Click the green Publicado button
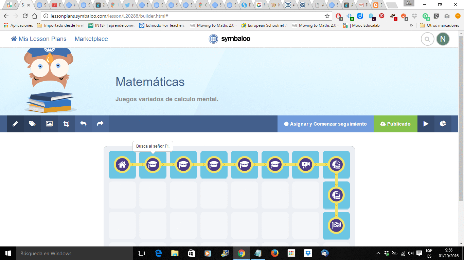This screenshot has width=464, height=260. pos(395,124)
